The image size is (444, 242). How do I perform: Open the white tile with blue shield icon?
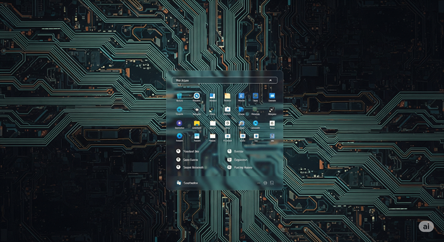tap(256, 136)
